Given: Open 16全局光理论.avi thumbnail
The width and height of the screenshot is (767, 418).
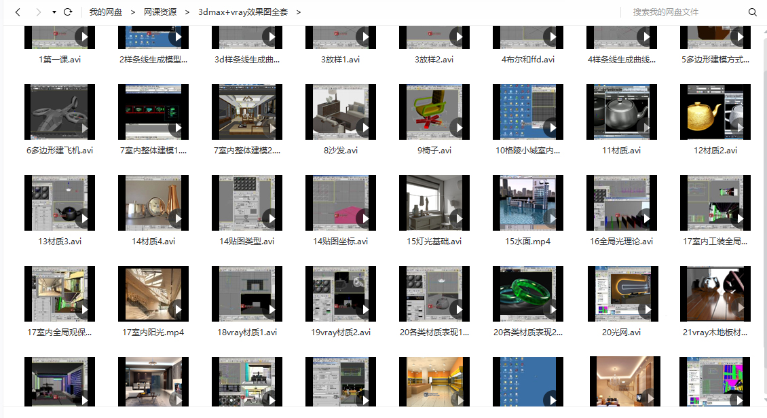Looking at the screenshot, I should click(622, 203).
